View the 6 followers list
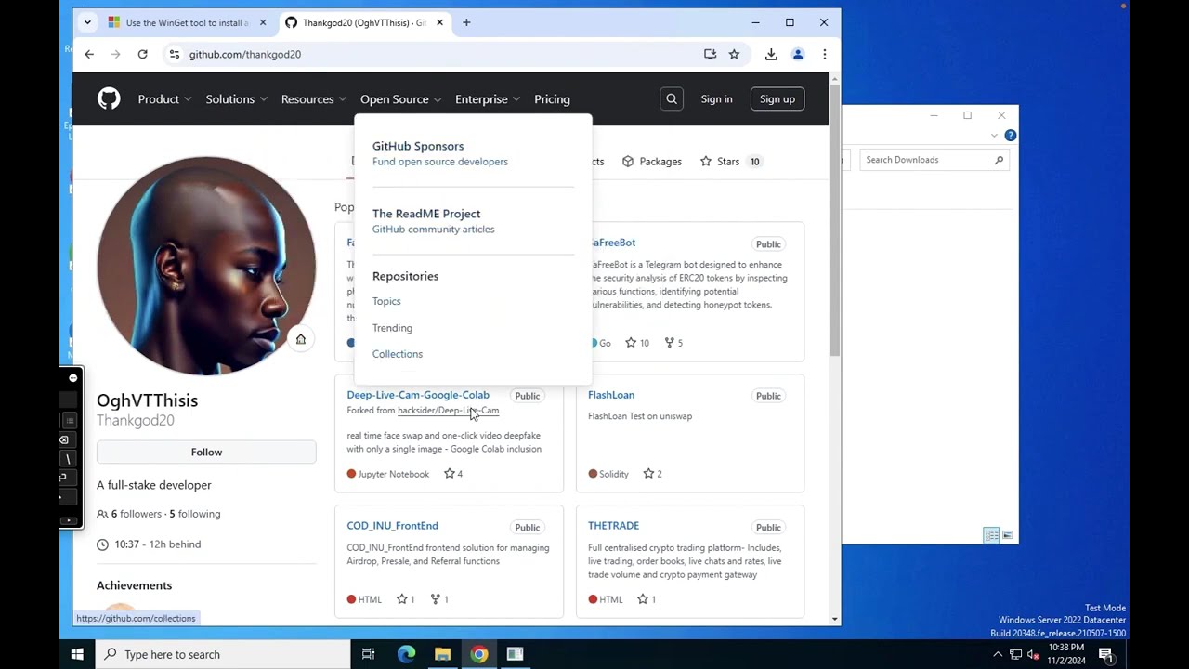This screenshot has height=669, width=1189. (136, 514)
